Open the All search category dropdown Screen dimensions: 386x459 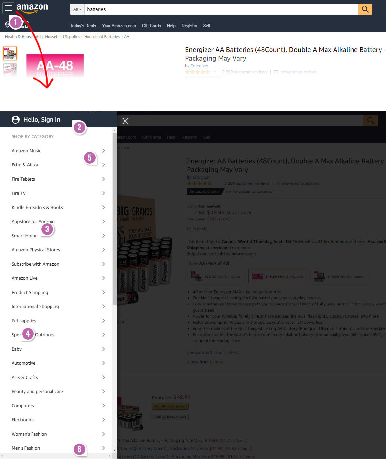tap(77, 9)
